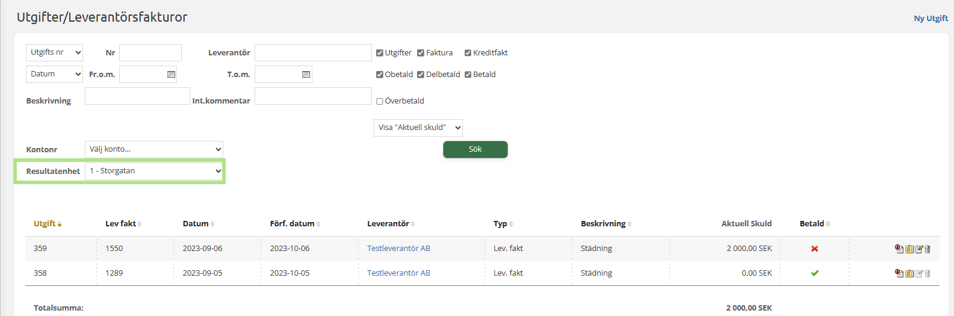The height and width of the screenshot is (316, 954).
Task: Uncheck the Kreditfakt checkbox
Action: pos(468,53)
